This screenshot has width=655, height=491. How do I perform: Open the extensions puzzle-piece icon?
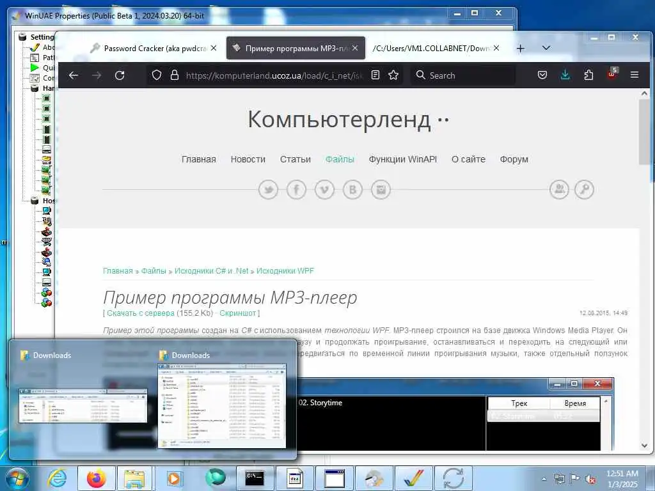[588, 75]
